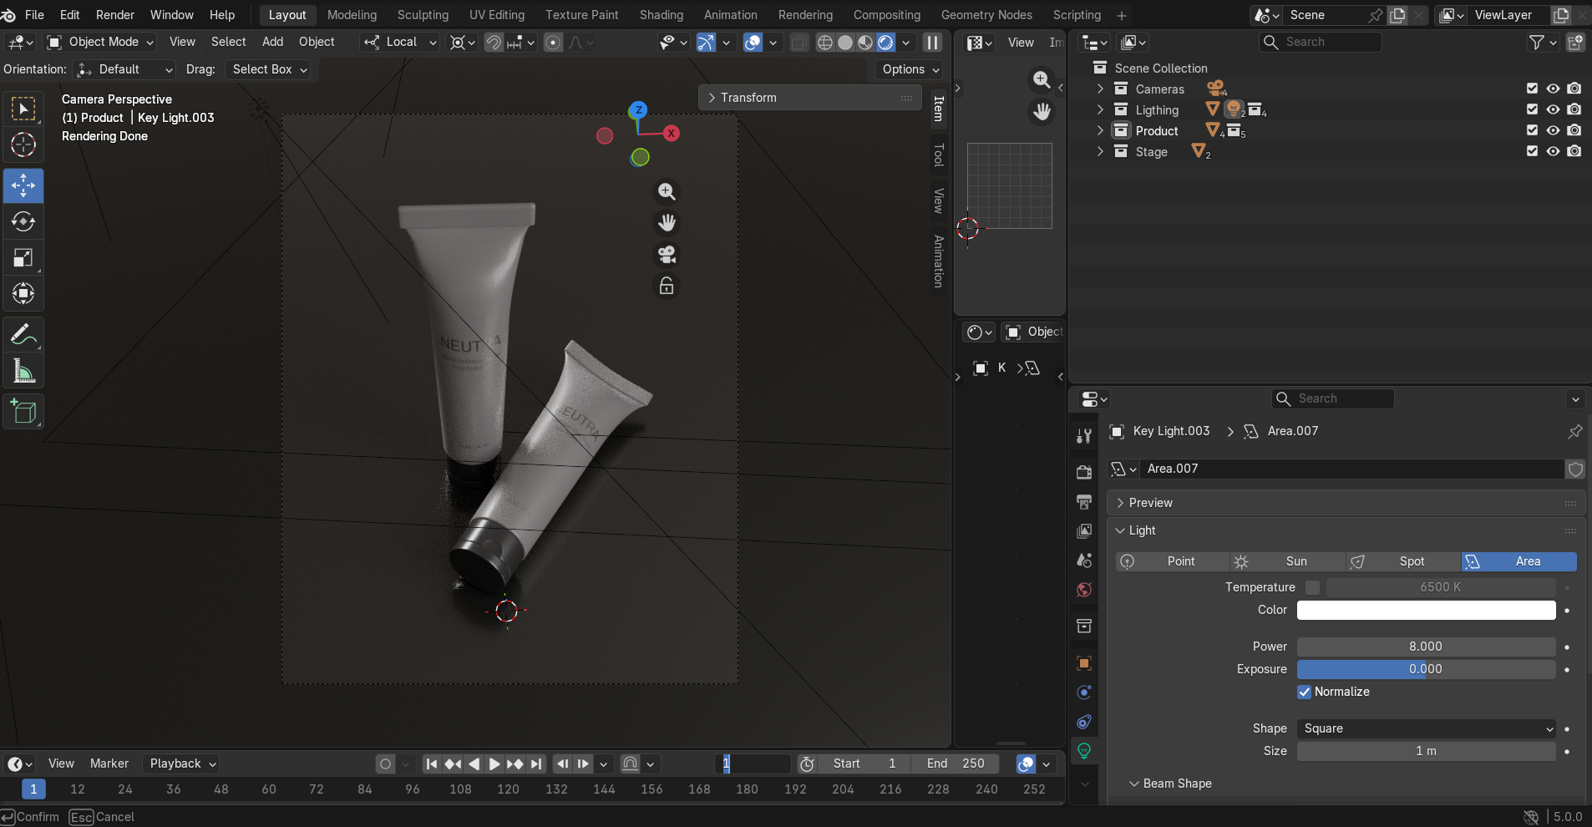Open the Add menu in viewport header
The image size is (1592, 827).
(273, 42)
